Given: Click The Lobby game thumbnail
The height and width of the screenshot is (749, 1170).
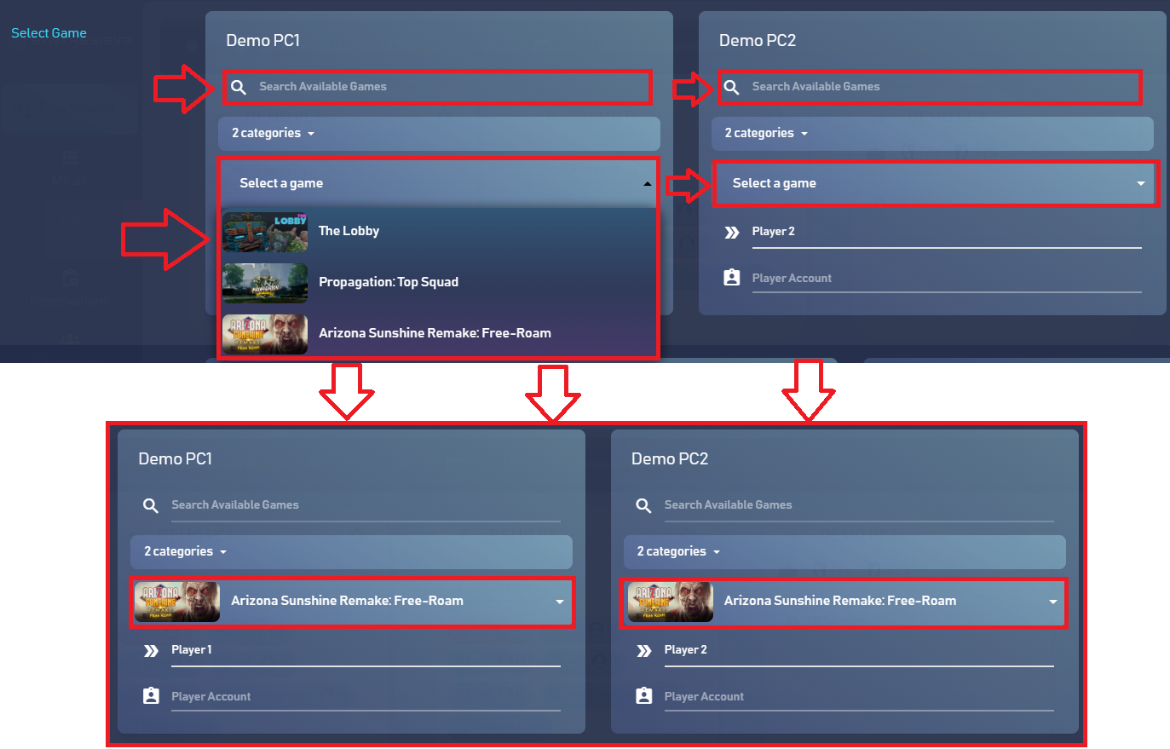Looking at the screenshot, I should point(265,232).
